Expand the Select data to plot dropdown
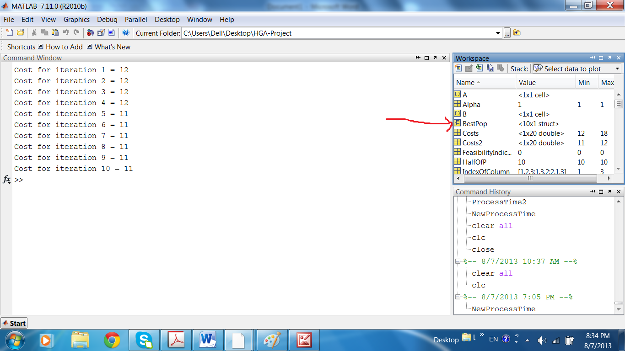Image resolution: width=625 pixels, height=351 pixels. click(x=617, y=69)
